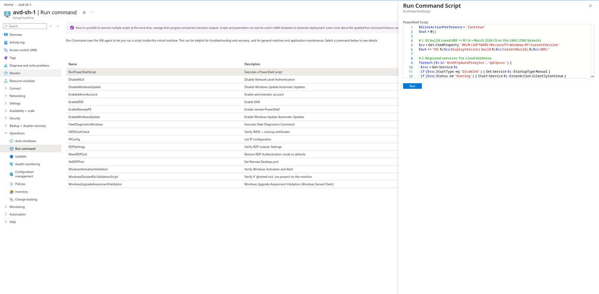Select the RDPSettings command
Screen dimensions: 599x294
pyautogui.click(x=232, y=147)
